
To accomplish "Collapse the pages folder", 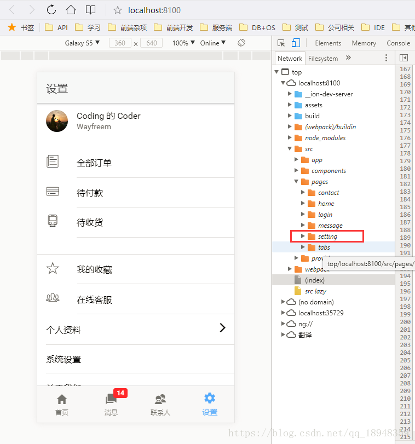I will tap(296, 182).
